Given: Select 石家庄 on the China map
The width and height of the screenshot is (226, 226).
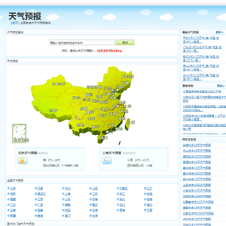Looking at the screenshot, I should [109, 94].
